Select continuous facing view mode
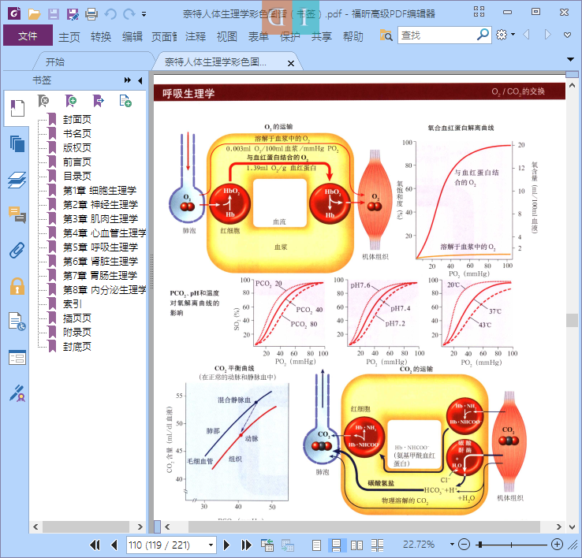This screenshot has height=558, width=582. [x=378, y=545]
